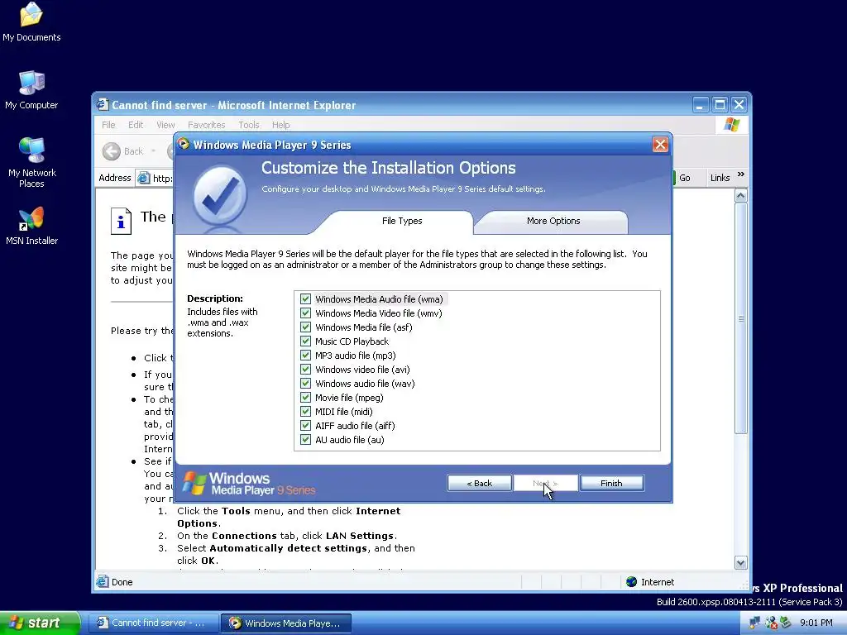Close the Windows Media Player 9 Series dialog
The image size is (847, 635).
(660, 144)
